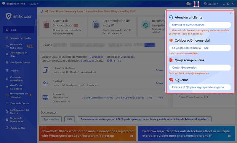Open Gestión de Grupos section
Viewport: 237px width, 143px height.
[x=20, y=62]
